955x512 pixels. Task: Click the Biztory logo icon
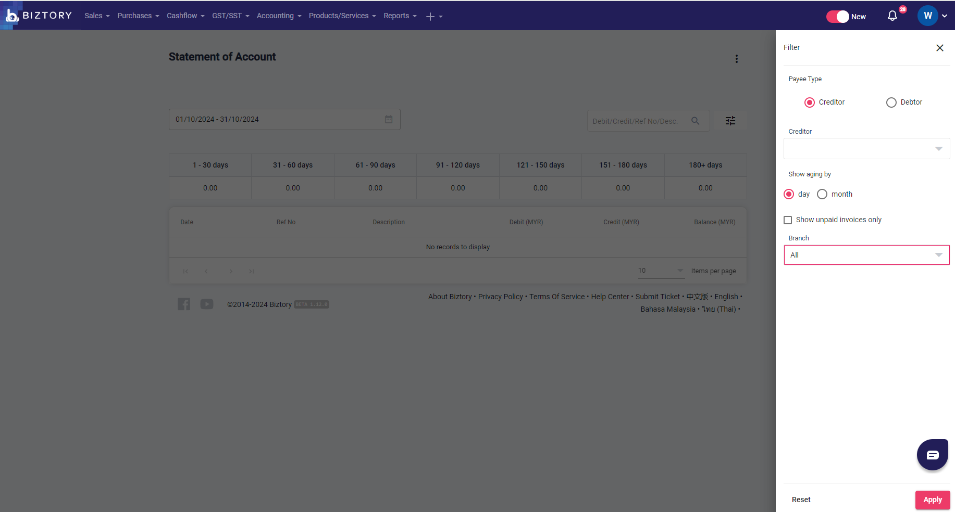[x=11, y=16]
